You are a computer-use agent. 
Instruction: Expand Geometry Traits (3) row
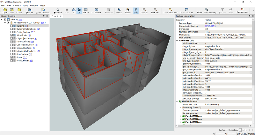[x=180, y=107]
